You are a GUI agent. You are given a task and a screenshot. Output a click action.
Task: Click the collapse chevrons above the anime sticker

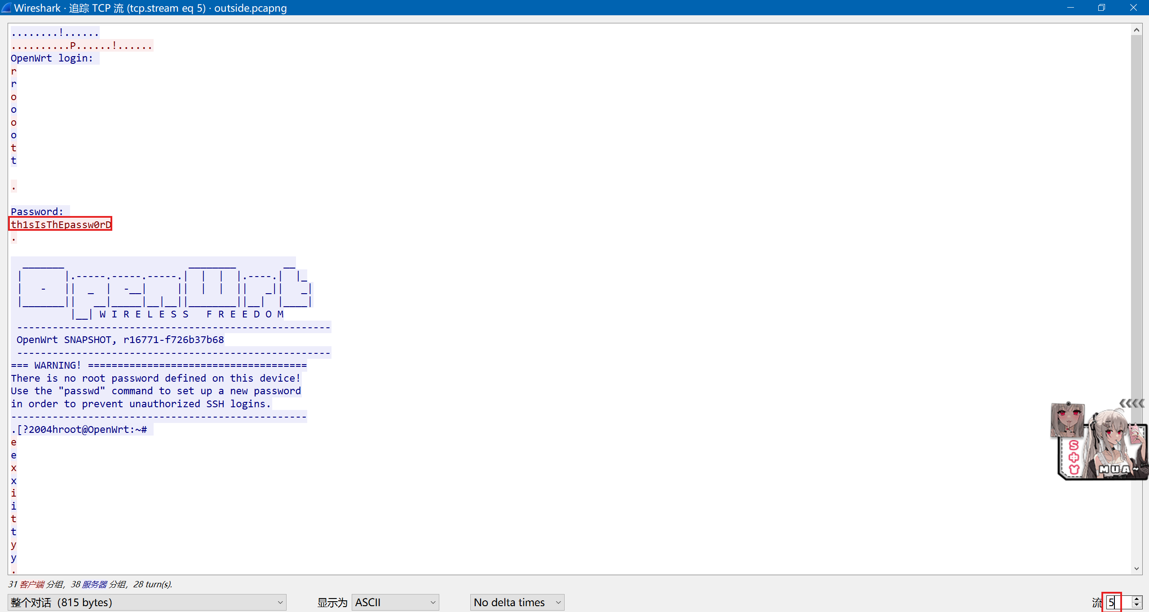1131,403
